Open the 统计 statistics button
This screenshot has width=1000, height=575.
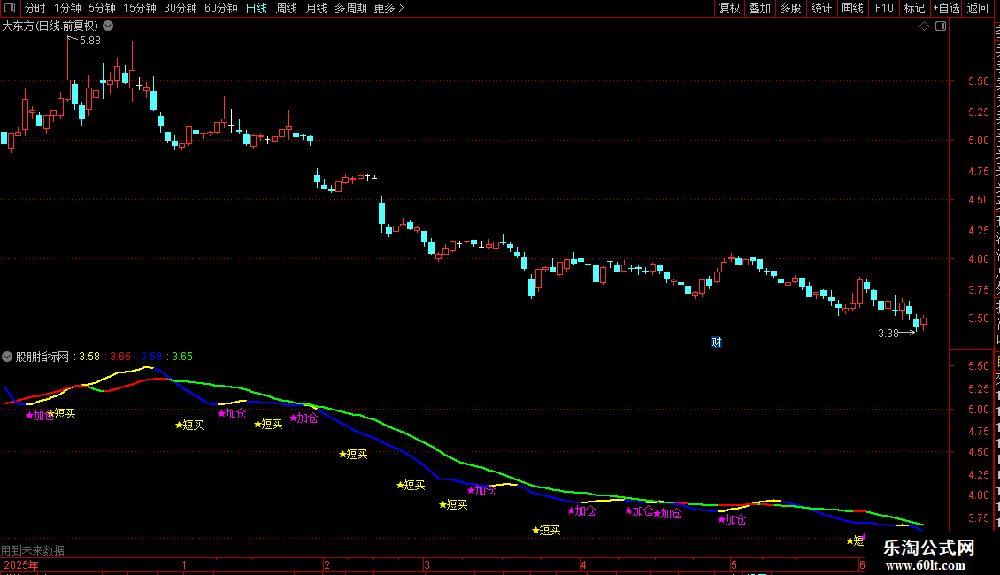(x=821, y=8)
